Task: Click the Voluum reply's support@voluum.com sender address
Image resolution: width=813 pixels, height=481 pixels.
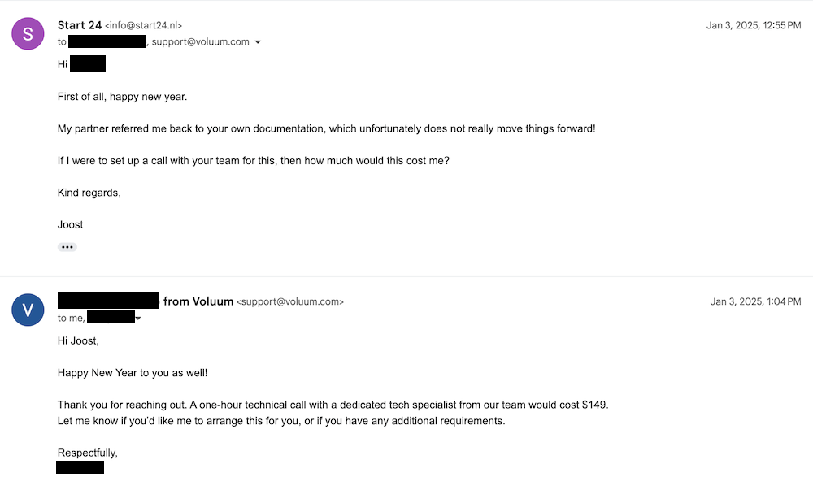Action: point(290,302)
